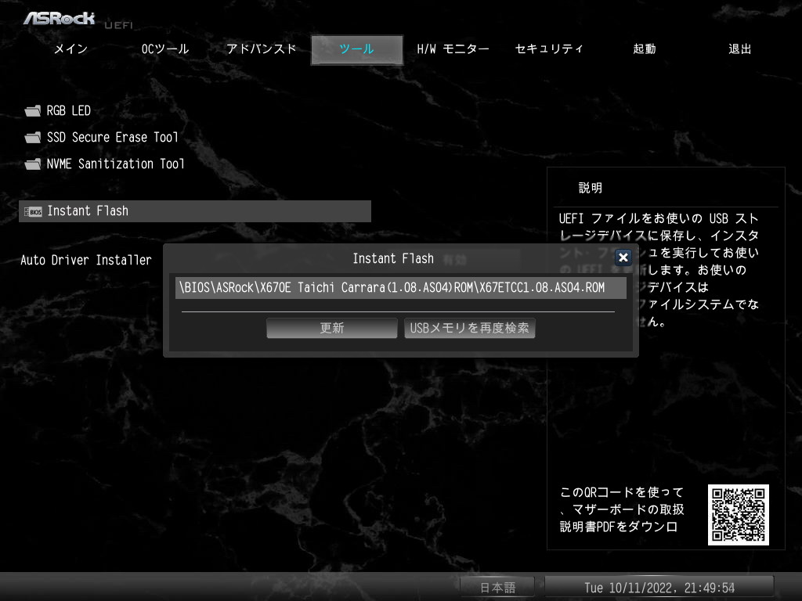
Task: Click the RGB LED folder icon
Action: pos(33,111)
